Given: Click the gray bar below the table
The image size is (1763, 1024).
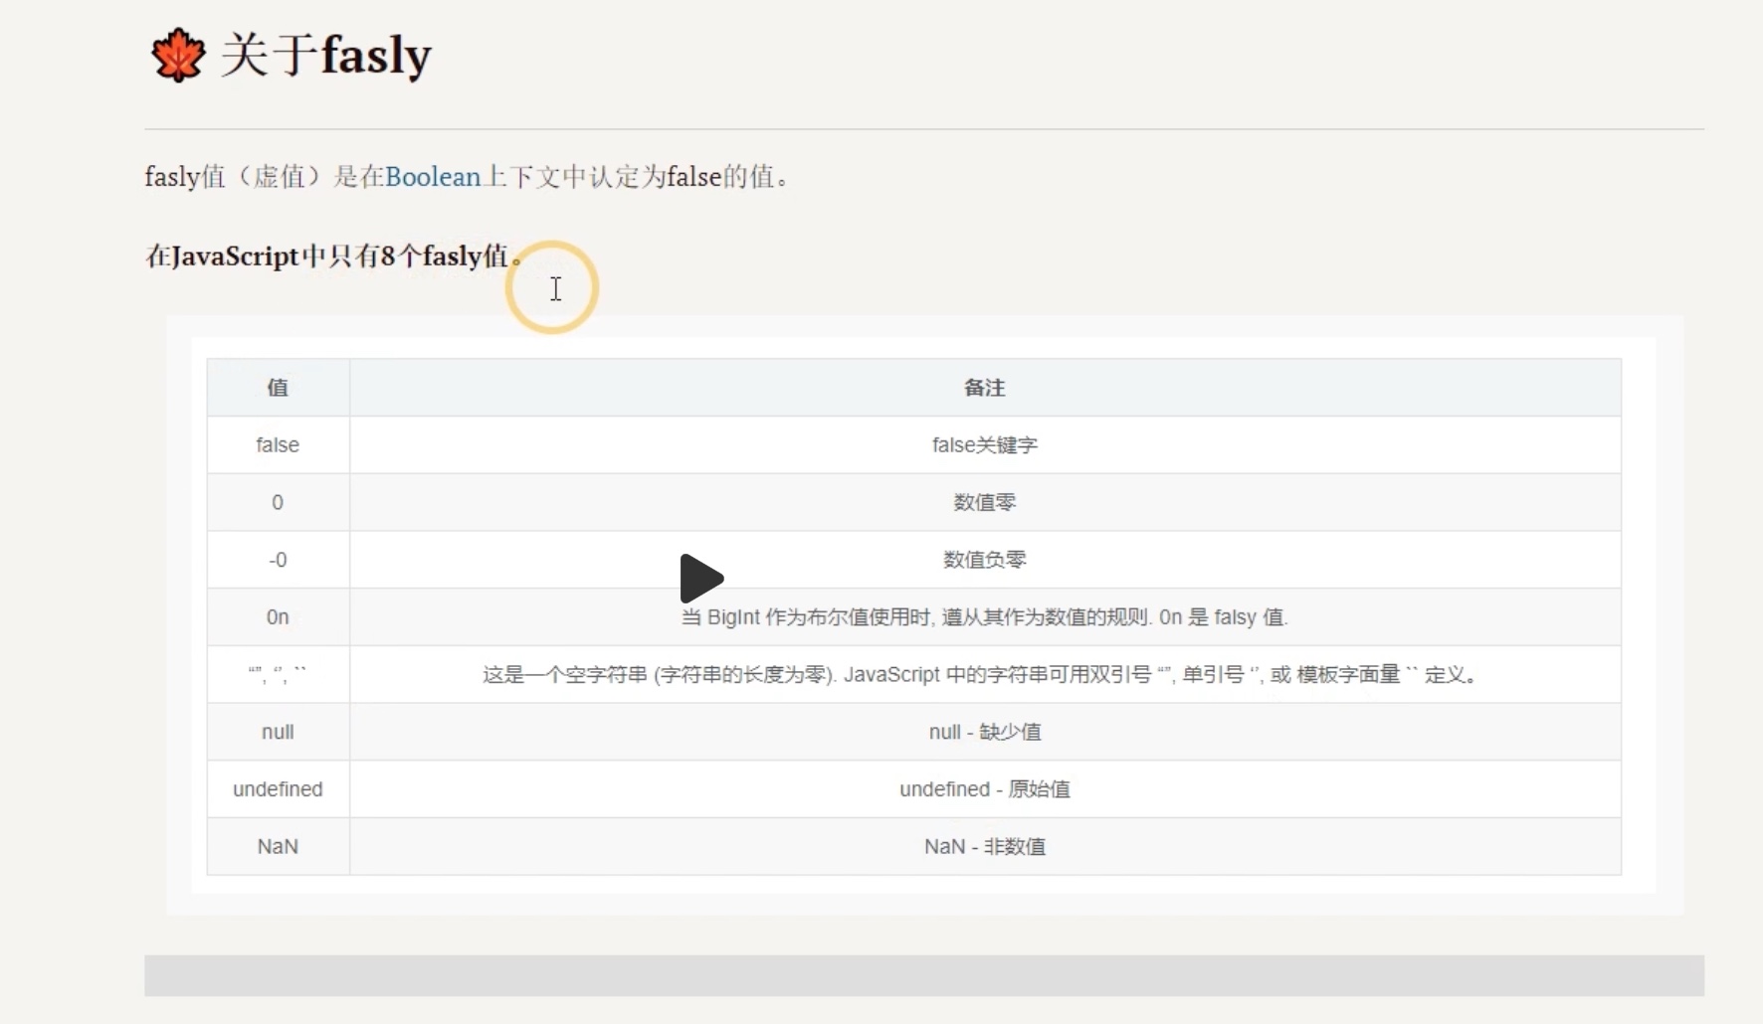Looking at the screenshot, I should 923,975.
